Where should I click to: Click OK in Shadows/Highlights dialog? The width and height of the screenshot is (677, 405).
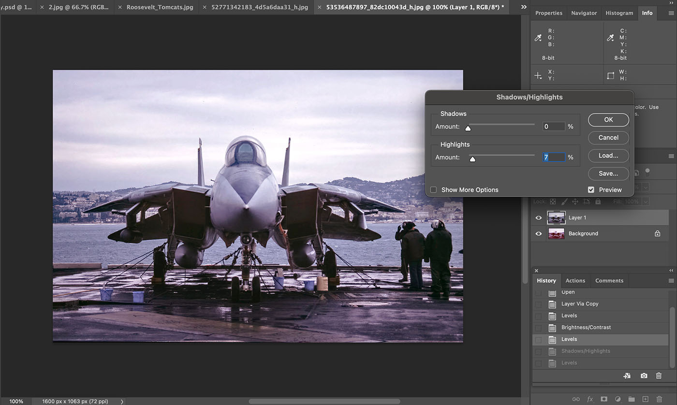608,120
